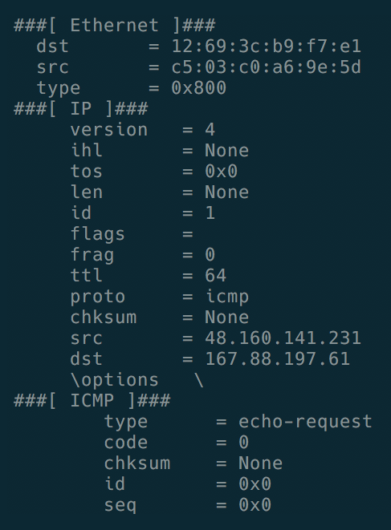Click the empty flags field line

point(132,234)
